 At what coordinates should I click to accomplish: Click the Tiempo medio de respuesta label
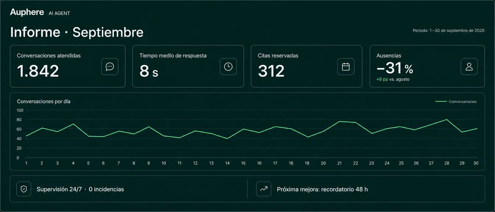[x=173, y=56]
